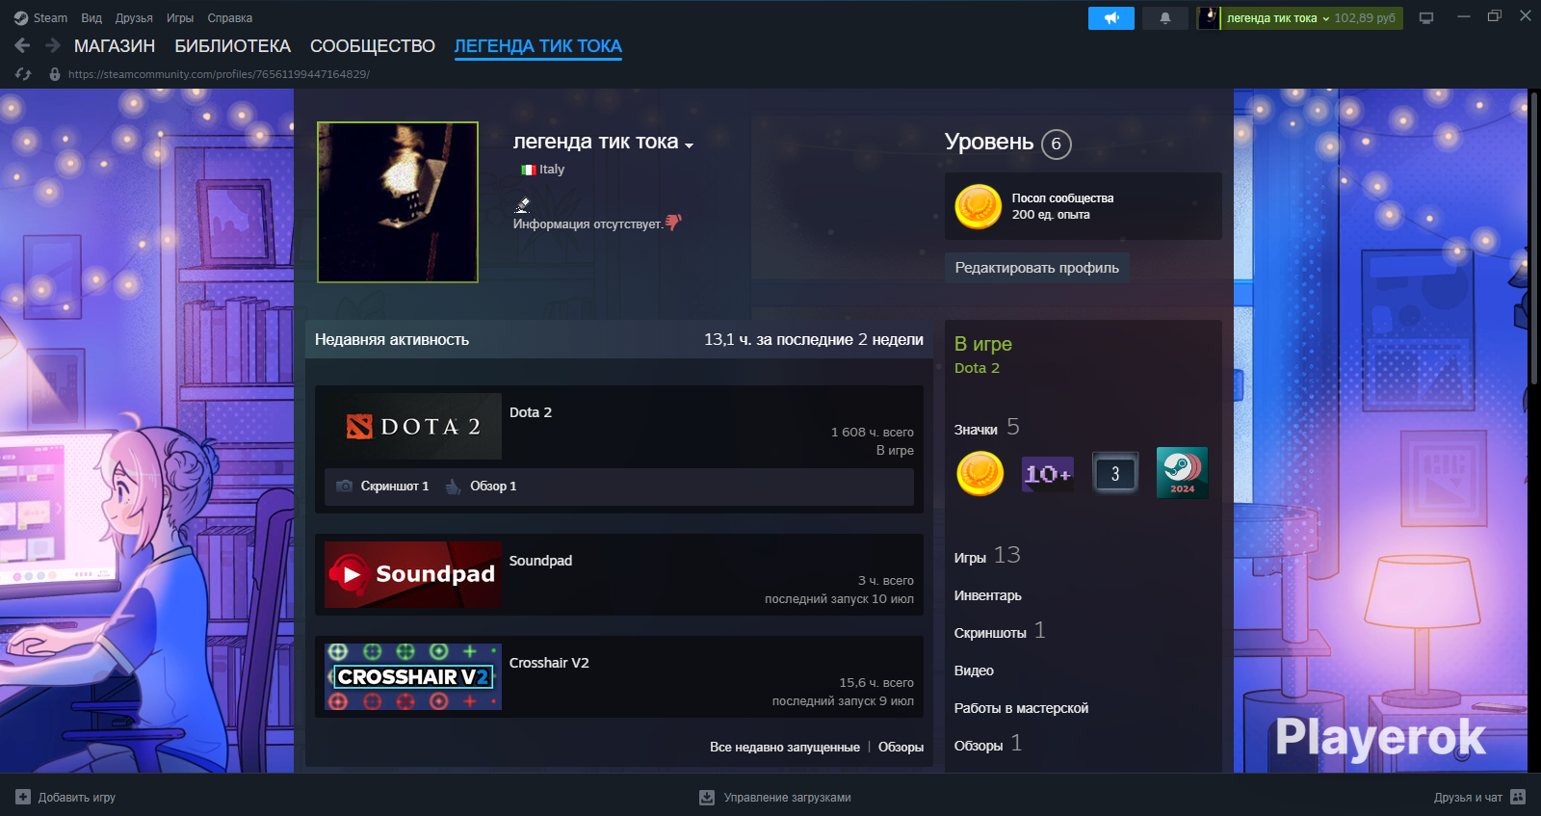Click the add game plus icon

[23, 797]
